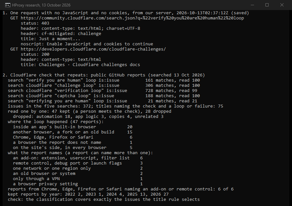Screen dimensions: 292x206
Task: Click the console icon in the title bar
Action: click(8, 5)
